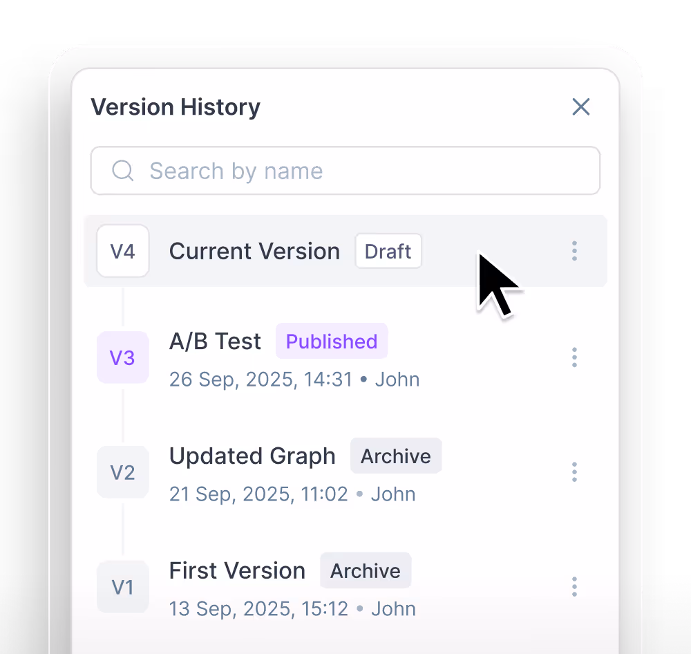Select the First Version entry
The height and width of the screenshot is (654, 691).
coord(345,586)
